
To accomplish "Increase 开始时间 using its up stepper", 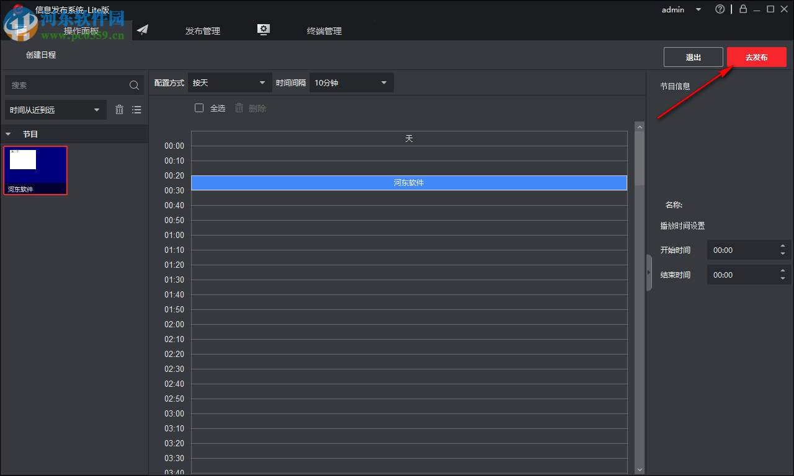I will pos(783,246).
